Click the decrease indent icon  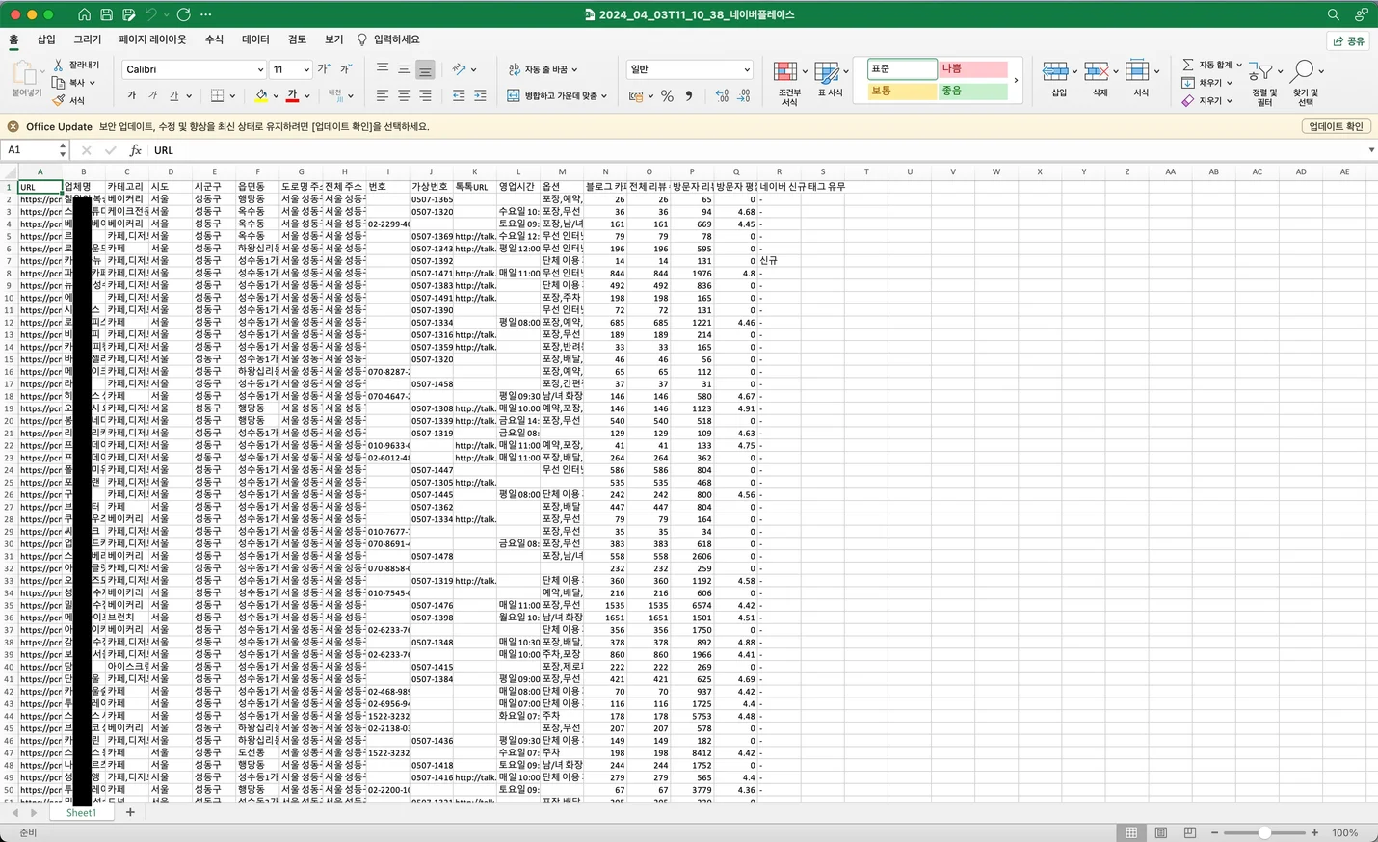(459, 95)
